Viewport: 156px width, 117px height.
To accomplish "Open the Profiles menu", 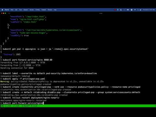I will [38, 10].
